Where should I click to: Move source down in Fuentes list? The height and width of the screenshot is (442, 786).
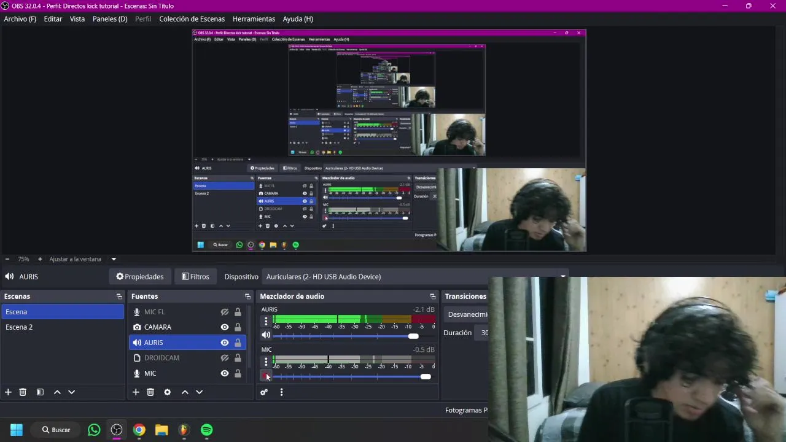[x=199, y=392]
